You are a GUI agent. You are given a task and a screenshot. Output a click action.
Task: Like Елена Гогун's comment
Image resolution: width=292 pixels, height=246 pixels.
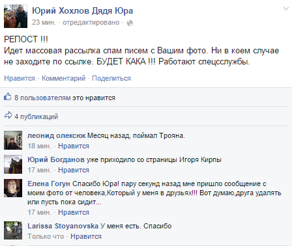click(74, 212)
